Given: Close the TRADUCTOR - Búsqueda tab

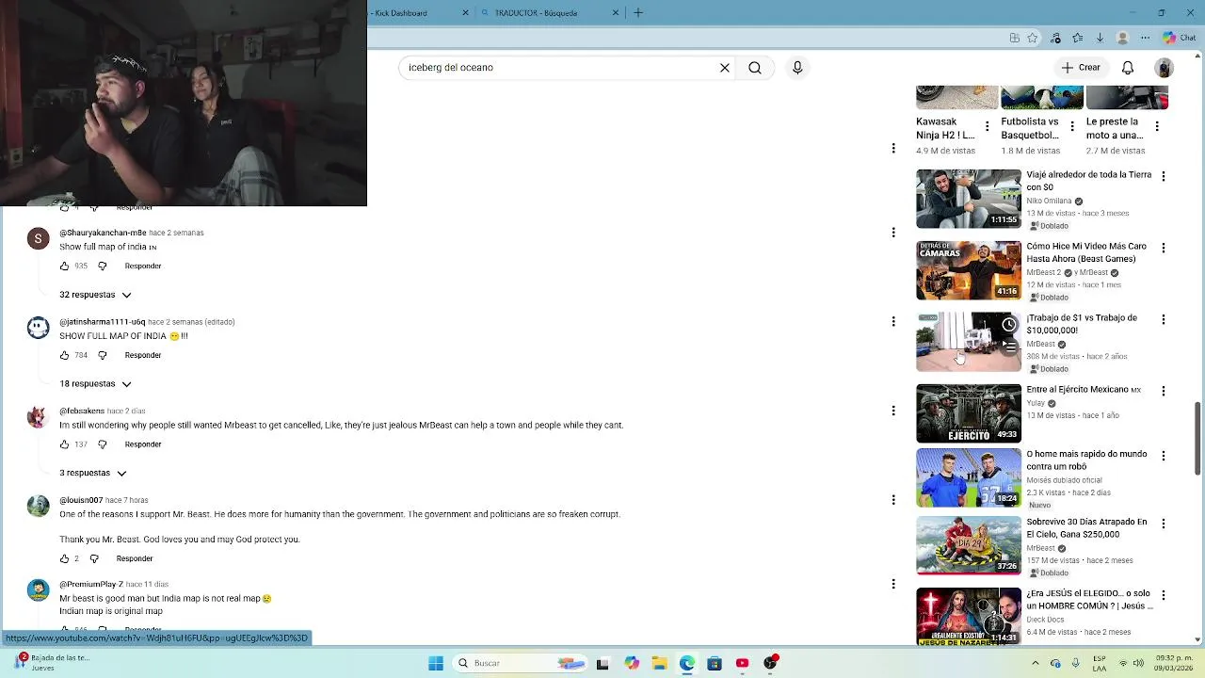Looking at the screenshot, I should coord(616,13).
